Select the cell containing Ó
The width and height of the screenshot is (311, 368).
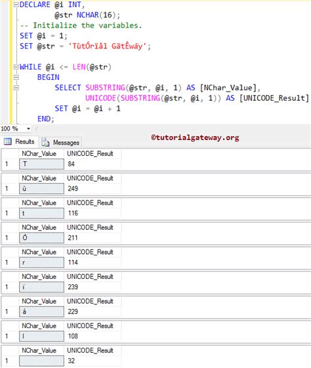tap(41, 238)
